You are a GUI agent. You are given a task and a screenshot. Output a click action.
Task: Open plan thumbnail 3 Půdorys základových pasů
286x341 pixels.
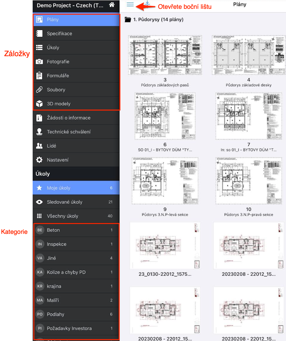point(165,56)
